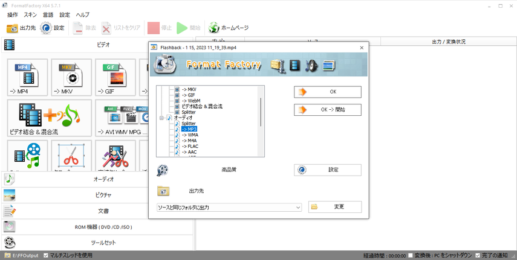Enable PC shutdown after conversion checkbox

coord(411,255)
